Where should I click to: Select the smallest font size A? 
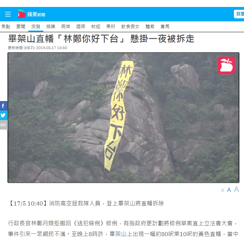(x=223, y=190)
